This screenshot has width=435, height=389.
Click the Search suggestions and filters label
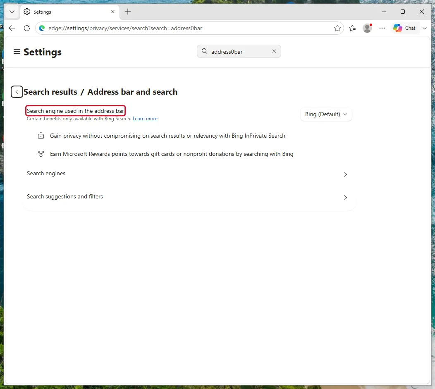click(x=65, y=197)
